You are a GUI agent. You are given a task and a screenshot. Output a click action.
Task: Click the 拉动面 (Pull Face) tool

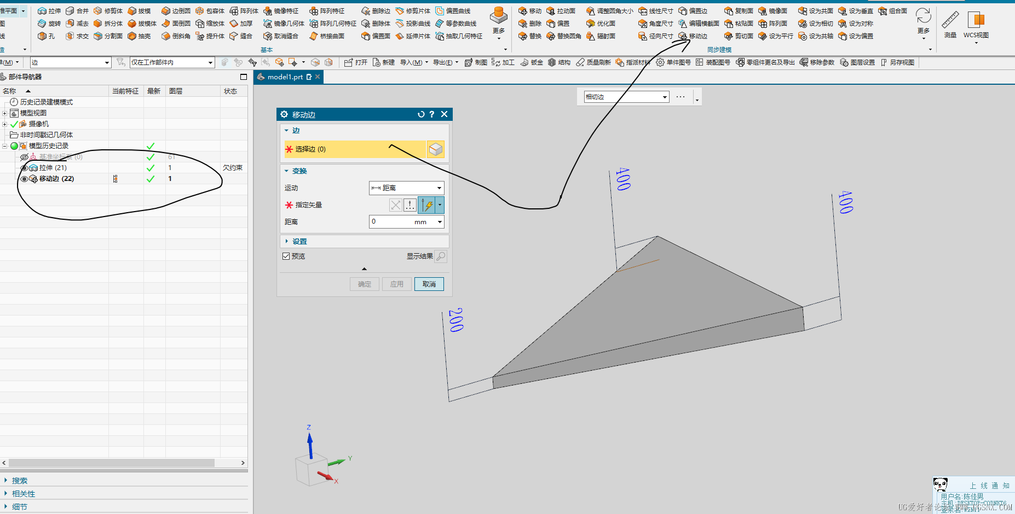[x=561, y=11]
